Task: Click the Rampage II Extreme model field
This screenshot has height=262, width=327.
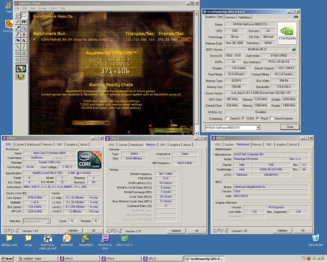Action: click(x=257, y=159)
